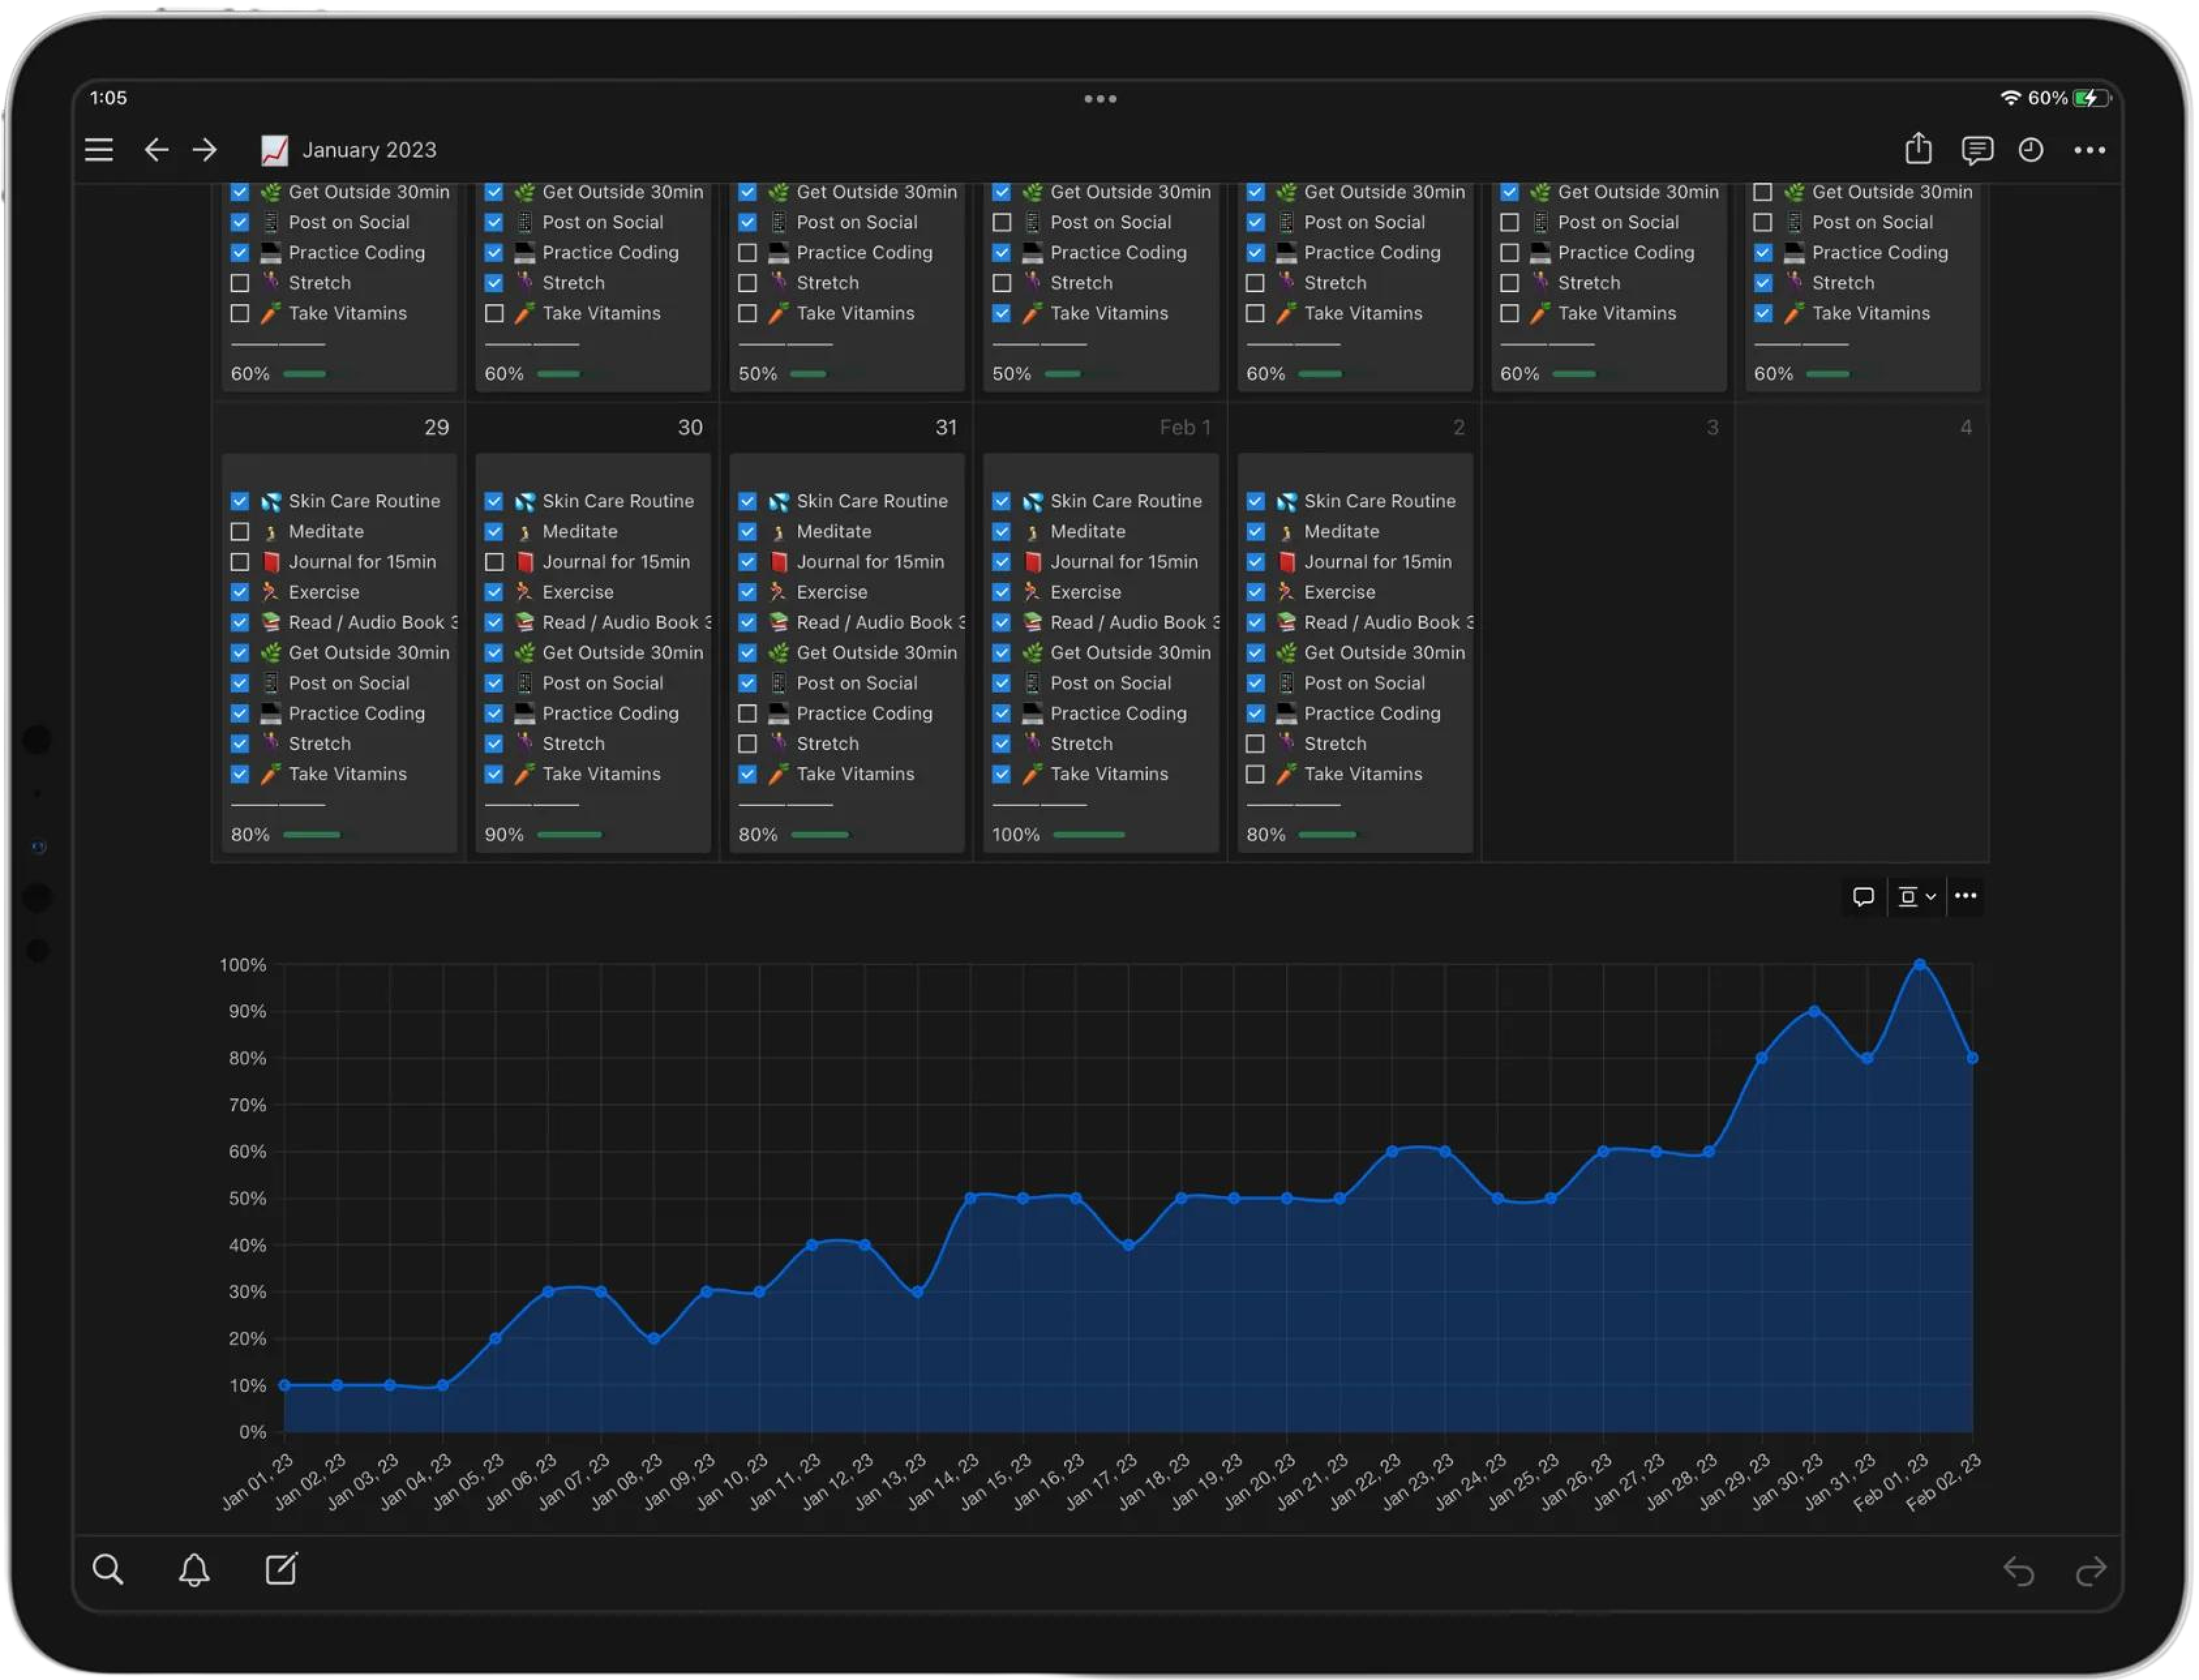Open the sidebar hamburger menu
This screenshot has height=1680, width=2199.
point(98,150)
